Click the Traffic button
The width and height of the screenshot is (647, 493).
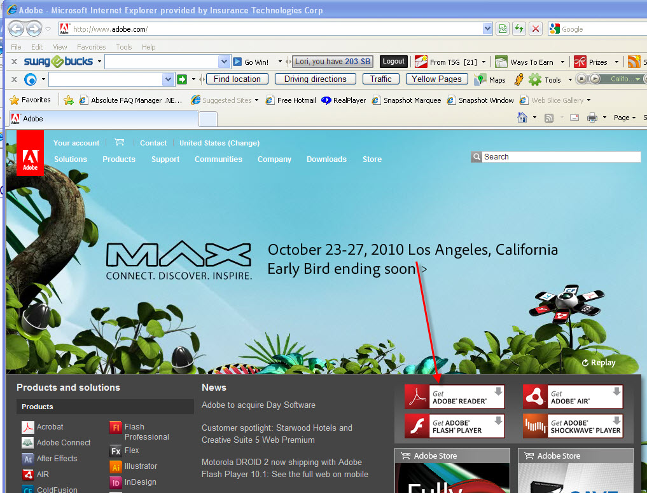pos(381,79)
